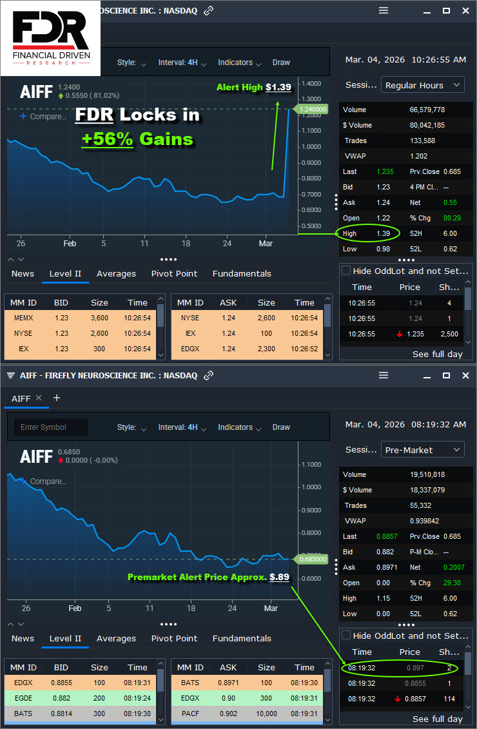Click vertical dots handle right of upper chart
This screenshot has height=729, width=477.
coord(336,202)
